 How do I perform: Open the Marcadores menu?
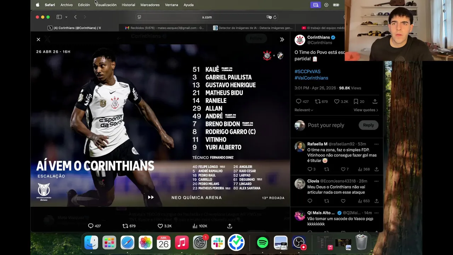150,5
